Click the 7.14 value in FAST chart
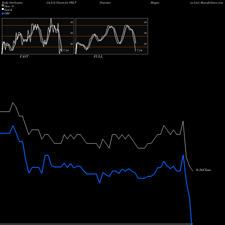This screenshot has width=225, height=225. tap(66, 50)
